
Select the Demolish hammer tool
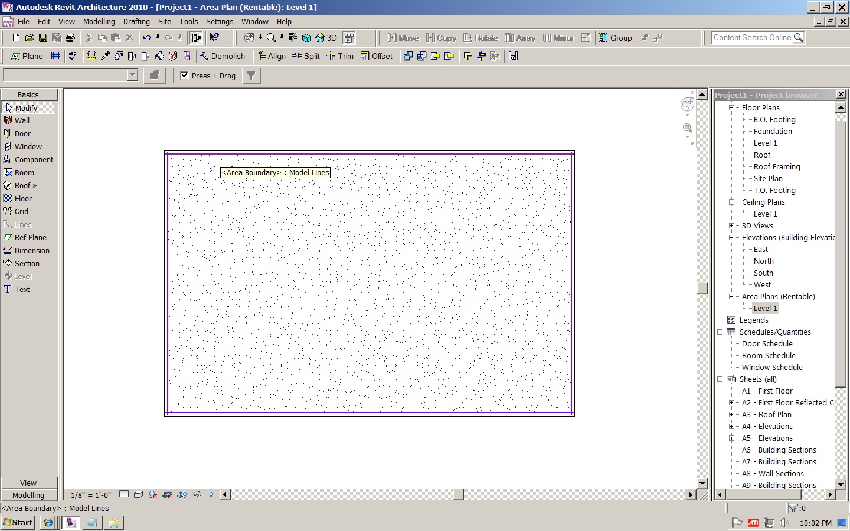coord(222,56)
